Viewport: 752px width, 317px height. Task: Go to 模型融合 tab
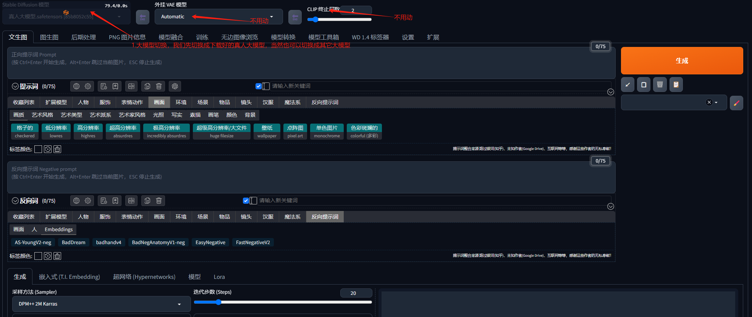click(x=171, y=37)
